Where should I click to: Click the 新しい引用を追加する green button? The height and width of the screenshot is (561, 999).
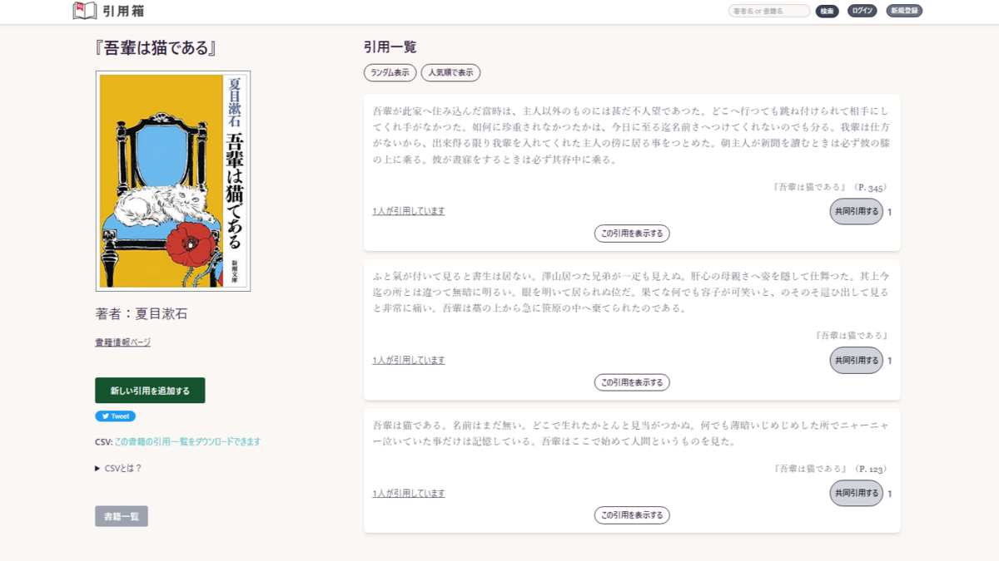[150, 390]
